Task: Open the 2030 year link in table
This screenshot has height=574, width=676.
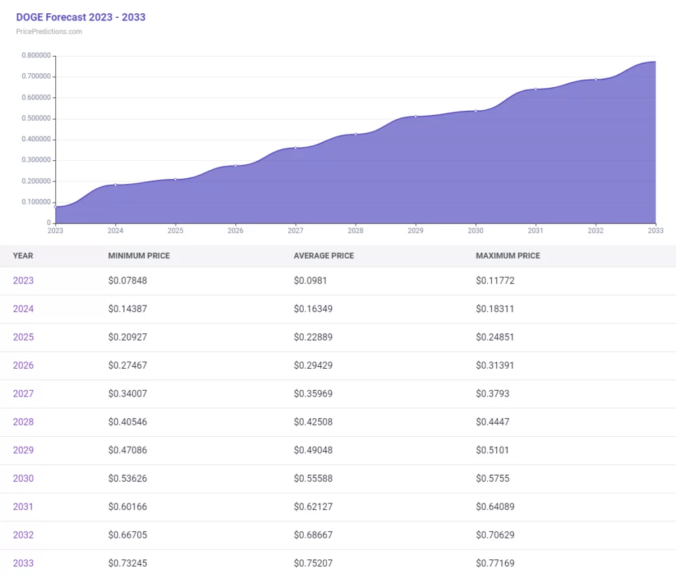Action: pyautogui.click(x=23, y=478)
